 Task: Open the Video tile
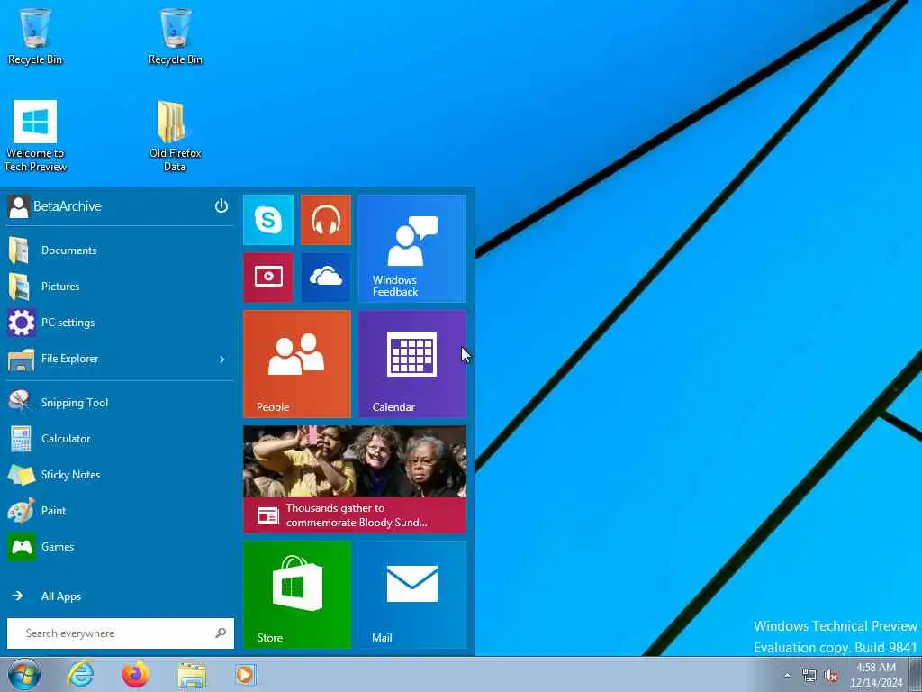[x=268, y=278]
